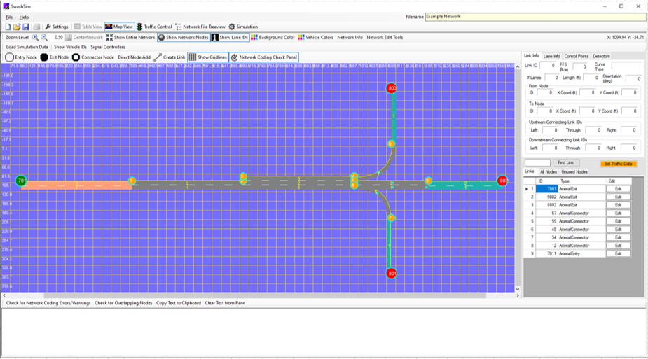Toggle Show Vehicle IDs
This screenshot has height=359, width=648.
pyautogui.click(x=70, y=47)
